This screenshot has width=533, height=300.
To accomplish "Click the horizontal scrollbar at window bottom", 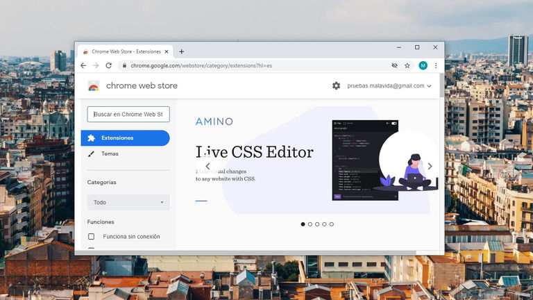I will coord(246,253).
